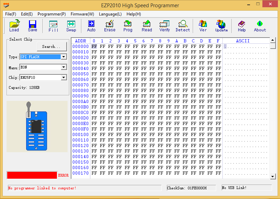
Task: Click the Save floppy disk icon
Action: coord(32,26)
